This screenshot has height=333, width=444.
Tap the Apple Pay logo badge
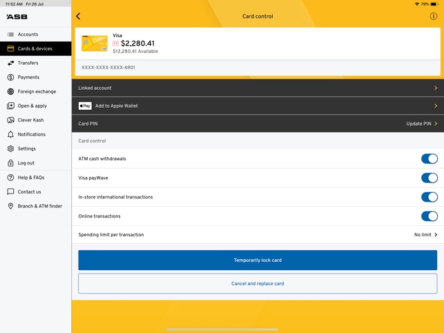[85, 106]
